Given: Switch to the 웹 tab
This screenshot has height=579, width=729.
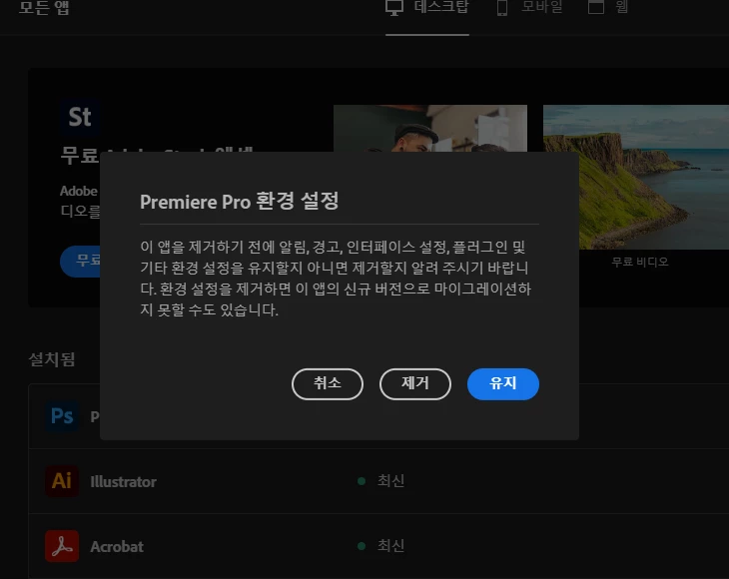Looking at the screenshot, I should (608, 7).
